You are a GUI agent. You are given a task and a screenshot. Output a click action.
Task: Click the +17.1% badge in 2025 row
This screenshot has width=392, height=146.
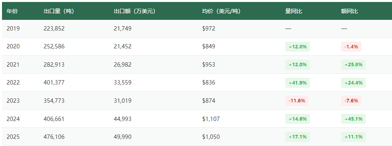click(x=298, y=137)
